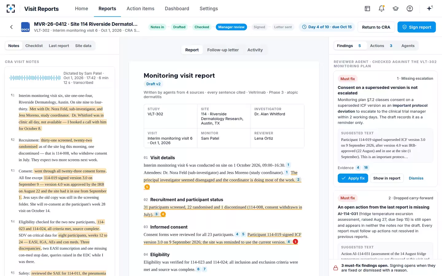The height and width of the screenshot is (276, 442).
Task: Click the 'Lena Ortiz' reviewer name
Action: [264, 138]
